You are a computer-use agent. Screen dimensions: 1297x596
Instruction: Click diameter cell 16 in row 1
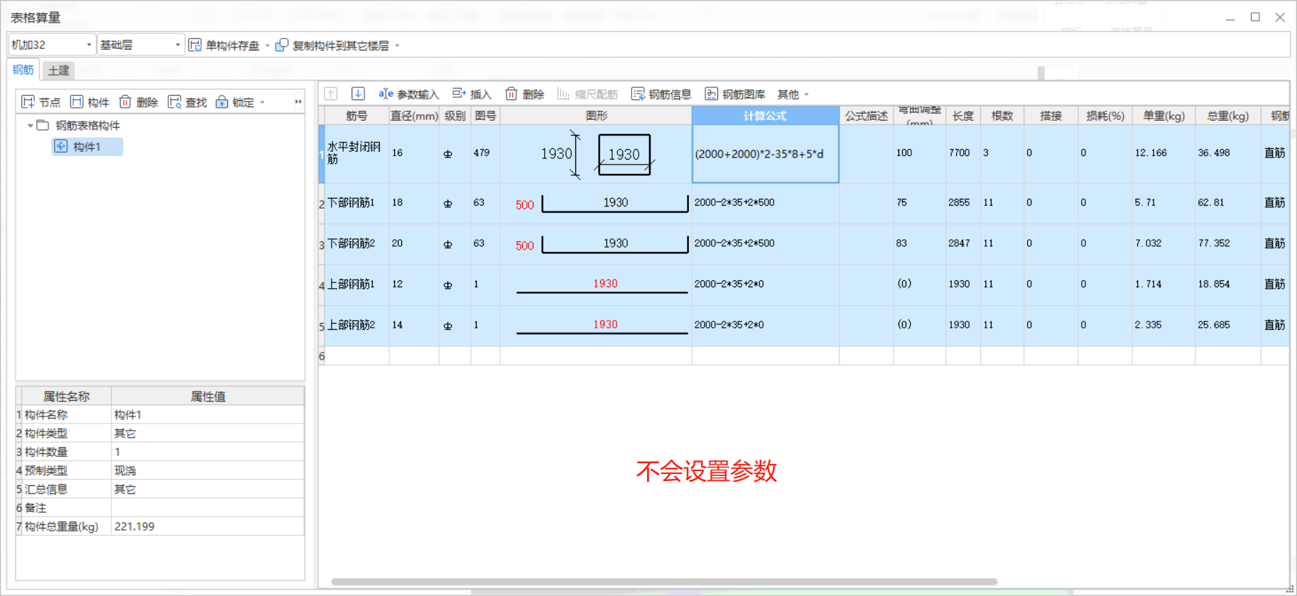414,153
